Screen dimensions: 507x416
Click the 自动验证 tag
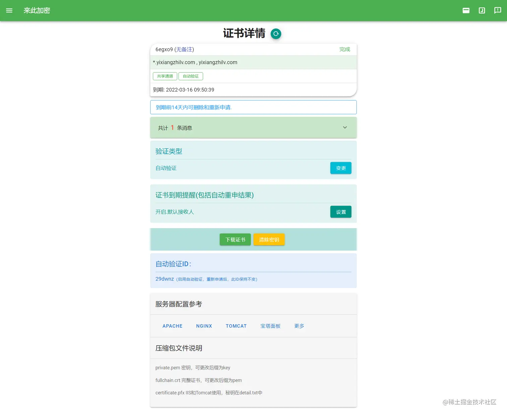pyautogui.click(x=190, y=76)
